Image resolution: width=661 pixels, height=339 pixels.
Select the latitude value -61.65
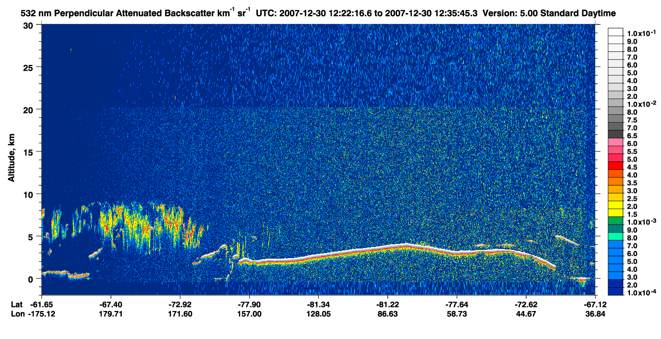[41, 304]
